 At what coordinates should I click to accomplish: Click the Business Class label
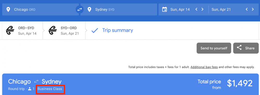click(x=50, y=89)
